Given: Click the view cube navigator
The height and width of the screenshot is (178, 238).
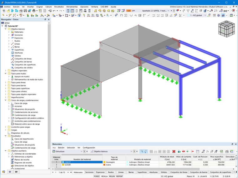Looking at the screenshot, I should click(226, 29).
